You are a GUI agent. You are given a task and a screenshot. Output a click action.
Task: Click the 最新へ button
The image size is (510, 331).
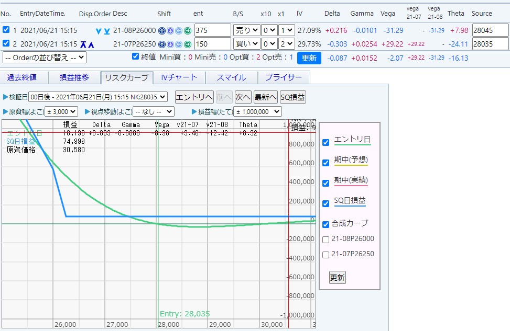[265, 97]
